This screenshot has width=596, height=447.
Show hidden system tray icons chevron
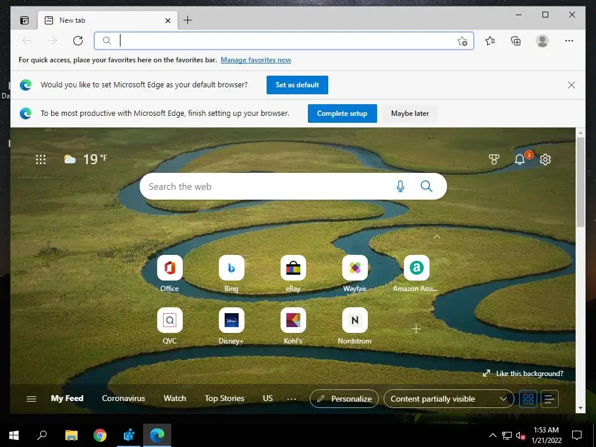point(492,435)
